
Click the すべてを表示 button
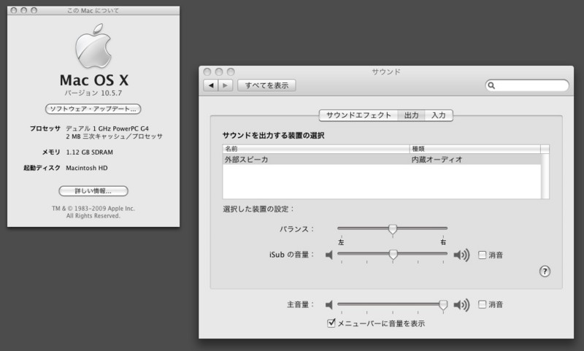(x=266, y=85)
